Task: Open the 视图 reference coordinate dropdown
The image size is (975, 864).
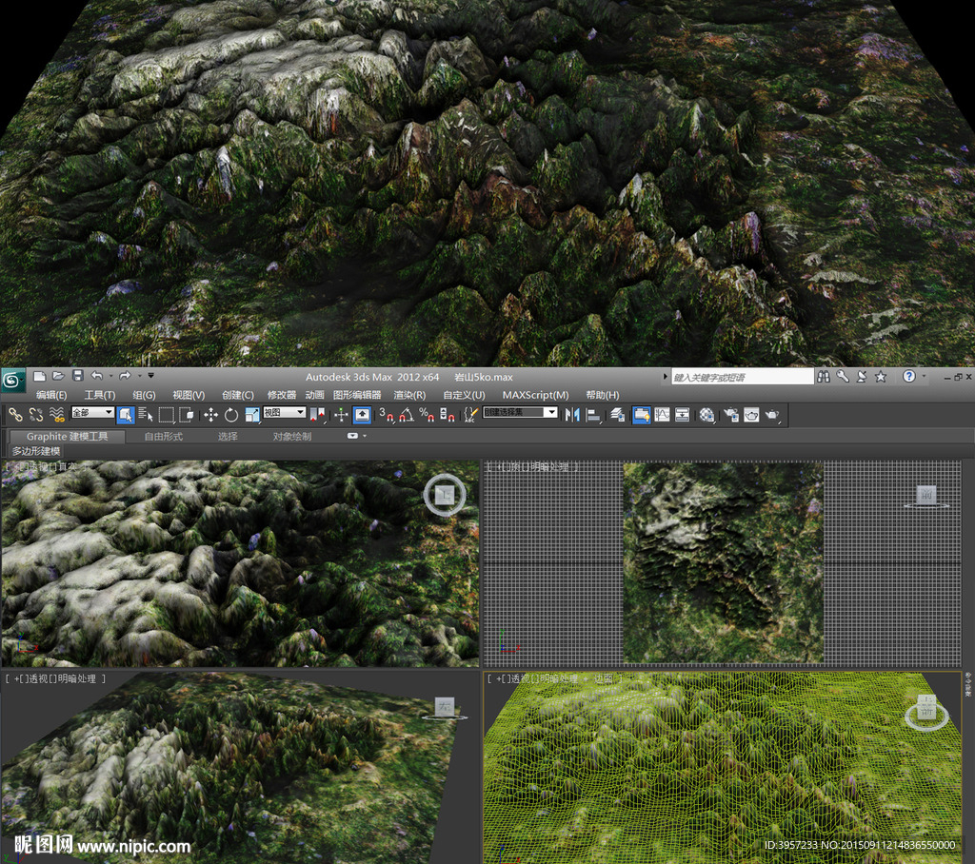Action: click(285, 413)
